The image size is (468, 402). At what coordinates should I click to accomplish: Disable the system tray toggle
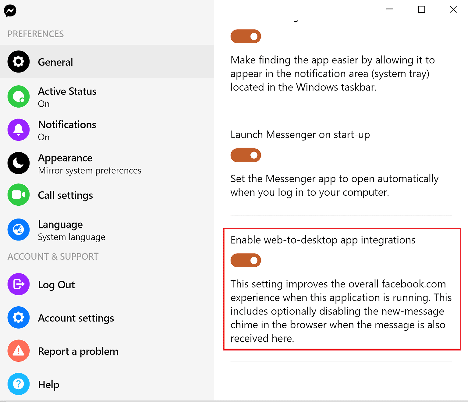[x=246, y=36]
